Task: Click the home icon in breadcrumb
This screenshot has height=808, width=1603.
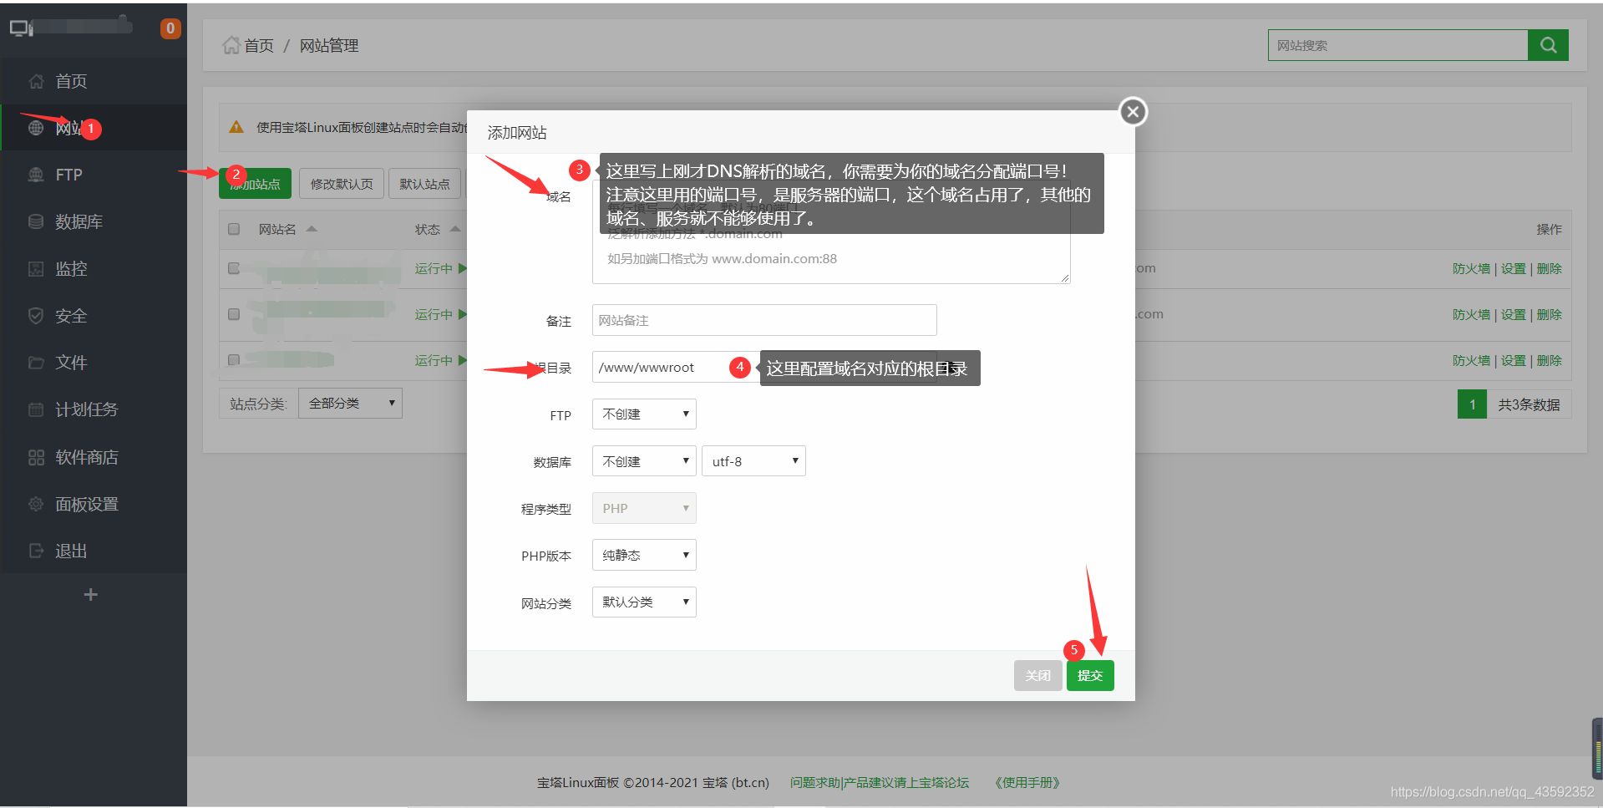Action: point(231,45)
